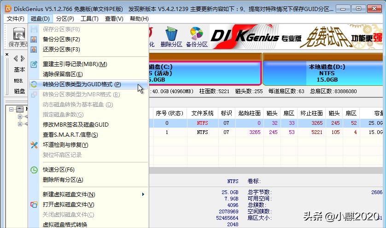Click the 终止柱面 value 5221
This screenshot has width=386, height=228.
coord(317,132)
